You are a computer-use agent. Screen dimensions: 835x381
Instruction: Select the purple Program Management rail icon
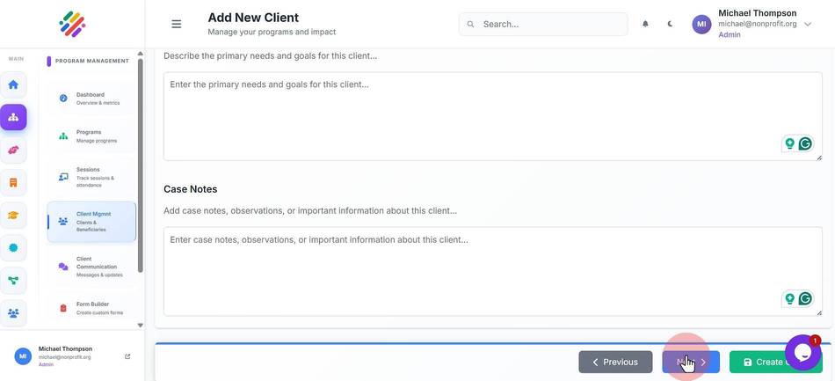click(x=13, y=117)
